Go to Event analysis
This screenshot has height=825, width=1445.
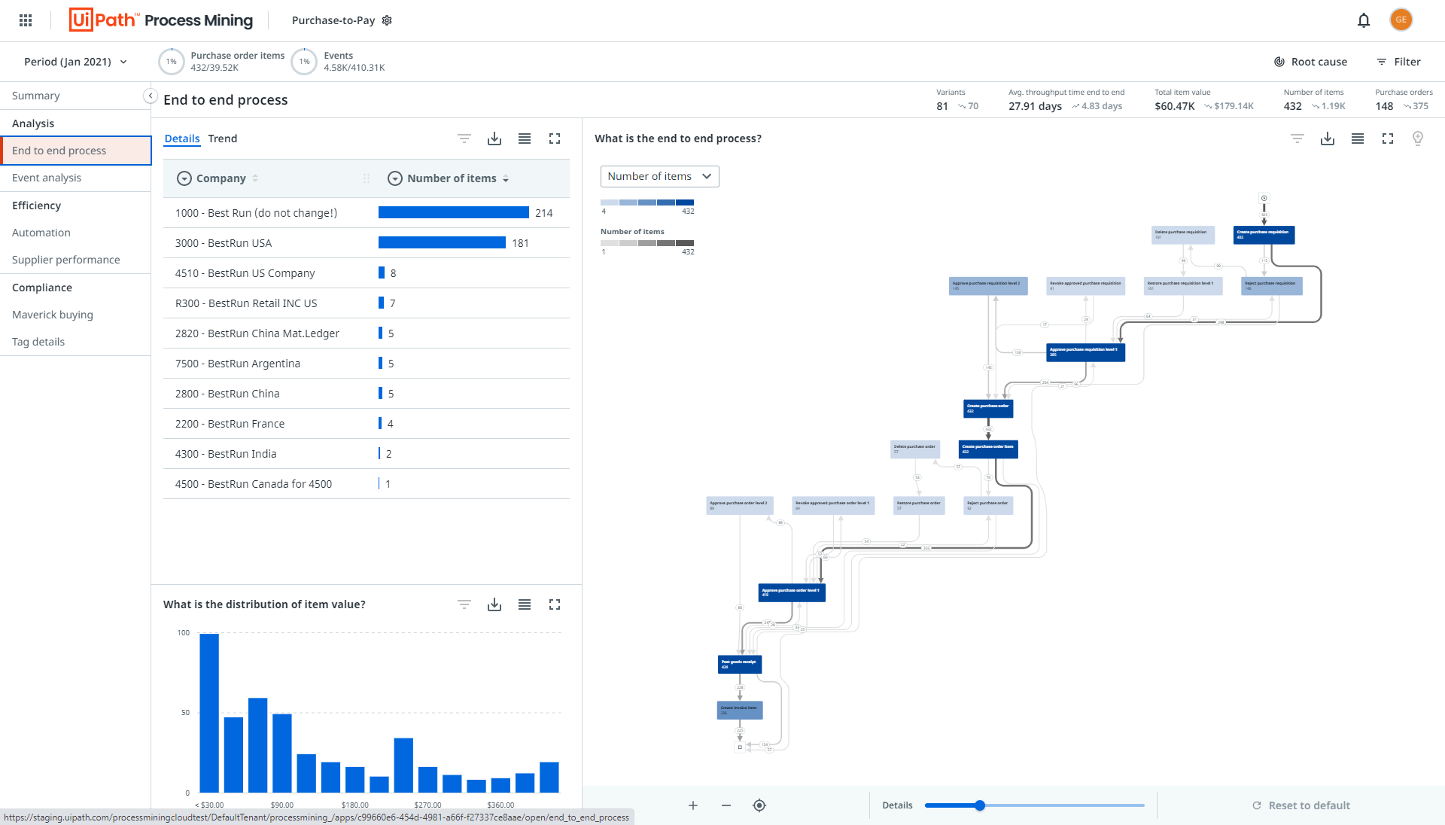point(75,178)
